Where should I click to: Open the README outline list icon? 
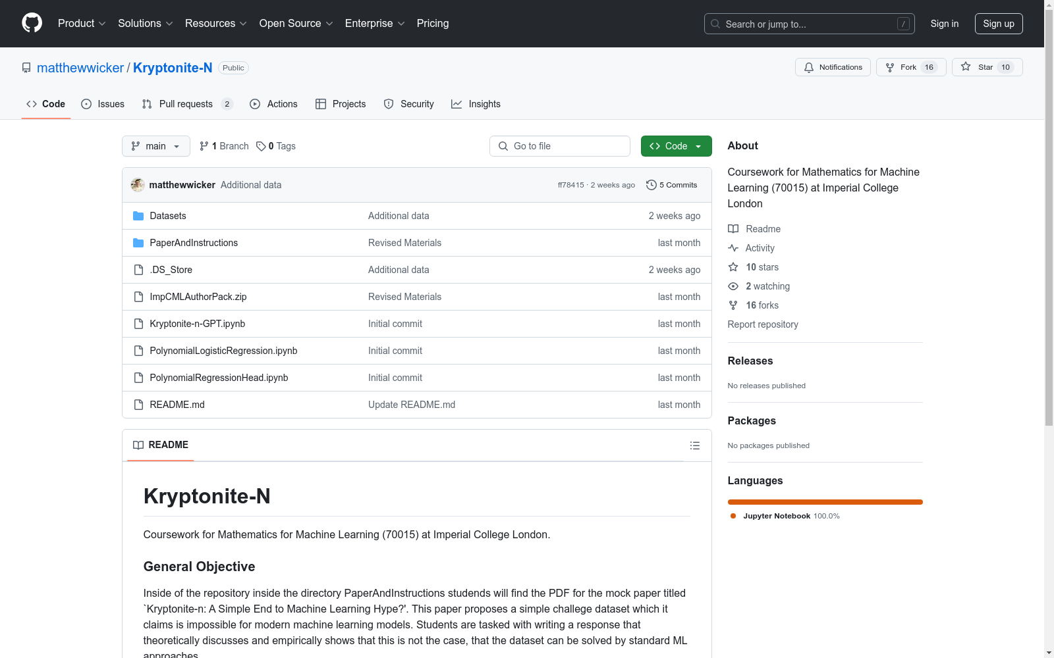coord(695,445)
